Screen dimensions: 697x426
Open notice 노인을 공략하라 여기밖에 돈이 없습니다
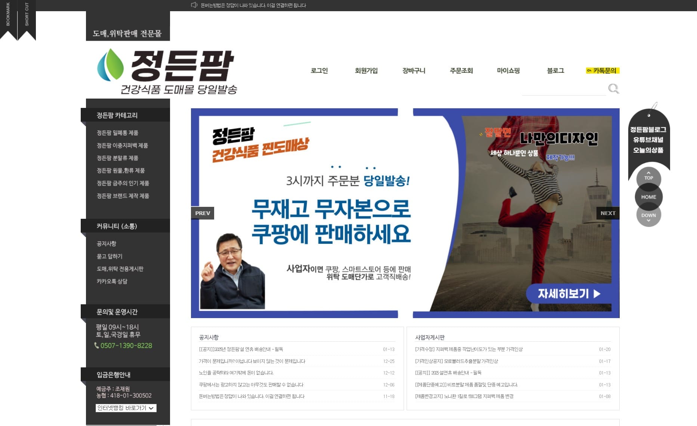236,373
